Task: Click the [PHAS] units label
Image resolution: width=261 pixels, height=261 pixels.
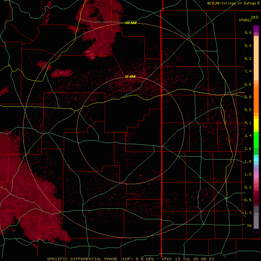Action: click(x=245, y=20)
